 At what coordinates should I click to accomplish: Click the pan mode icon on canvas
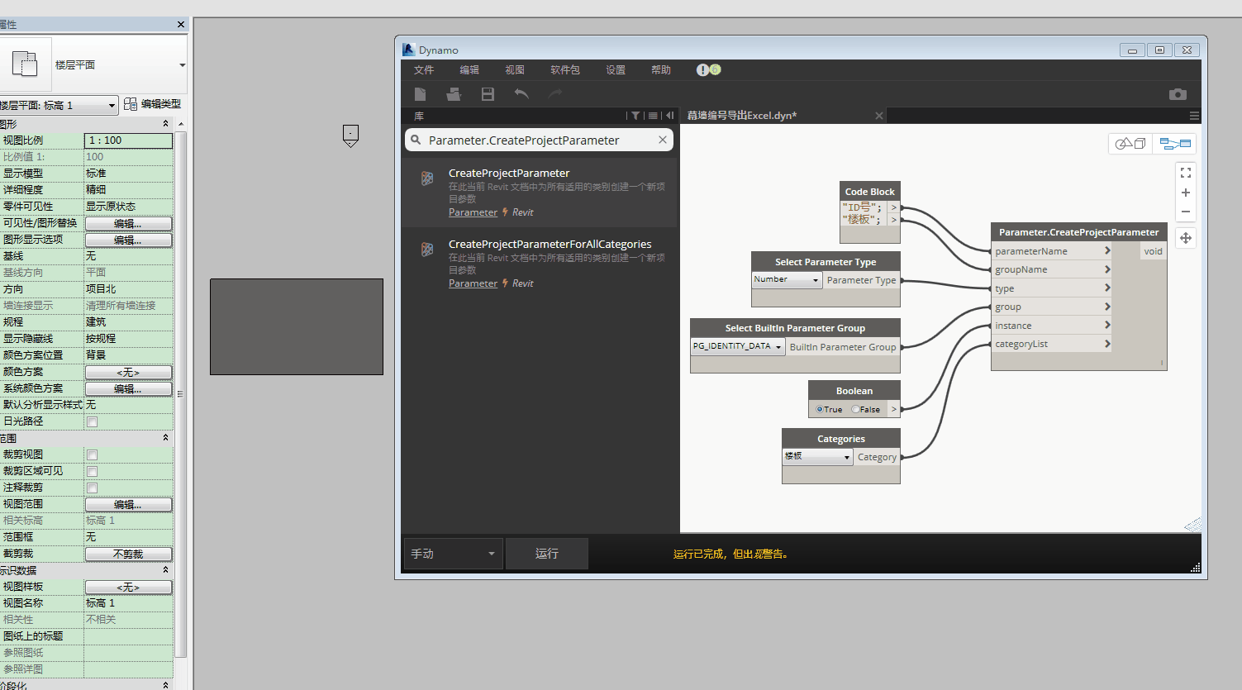[1186, 238]
